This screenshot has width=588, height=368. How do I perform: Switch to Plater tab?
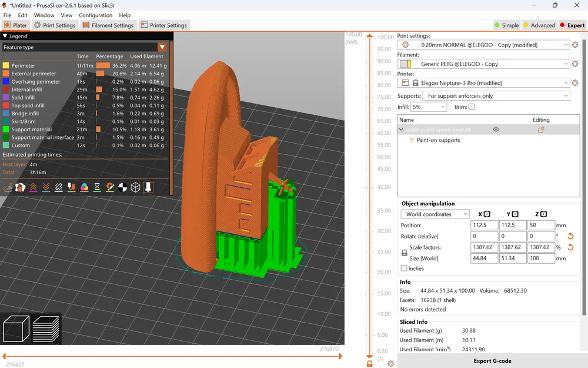16,25
